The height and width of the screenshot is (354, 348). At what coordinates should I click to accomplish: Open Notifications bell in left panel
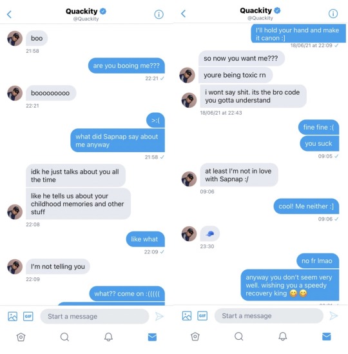[108, 337]
